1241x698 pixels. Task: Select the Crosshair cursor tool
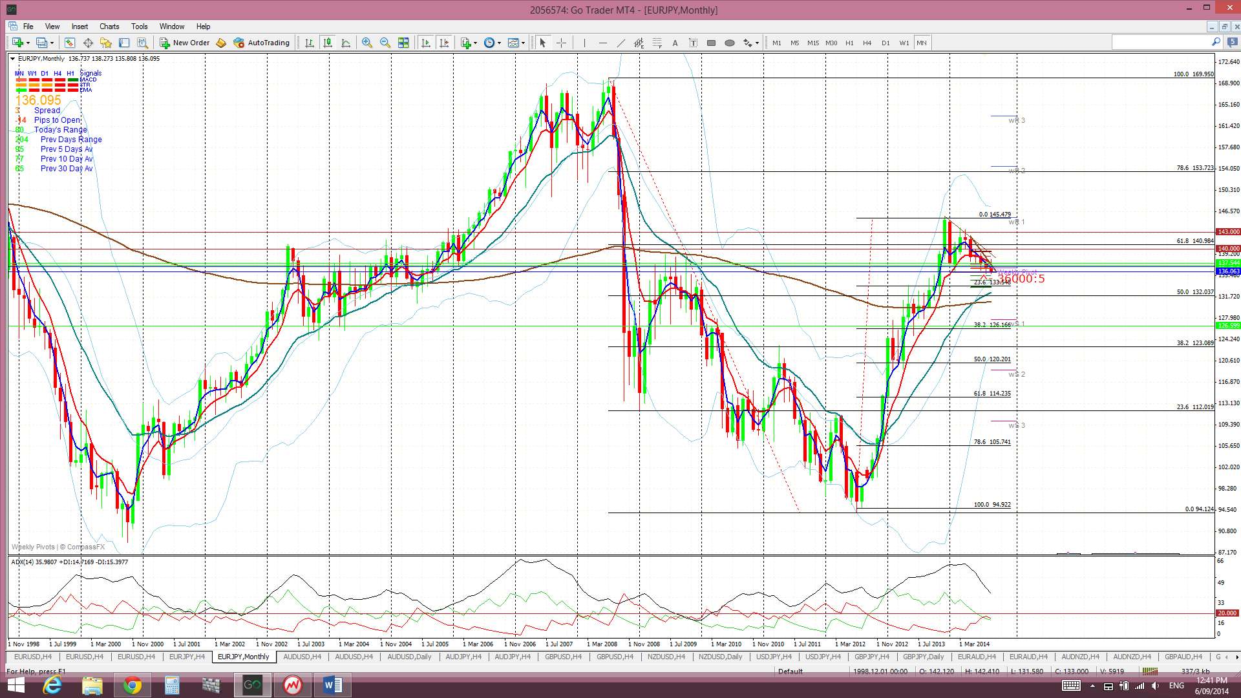tap(561, 43)
